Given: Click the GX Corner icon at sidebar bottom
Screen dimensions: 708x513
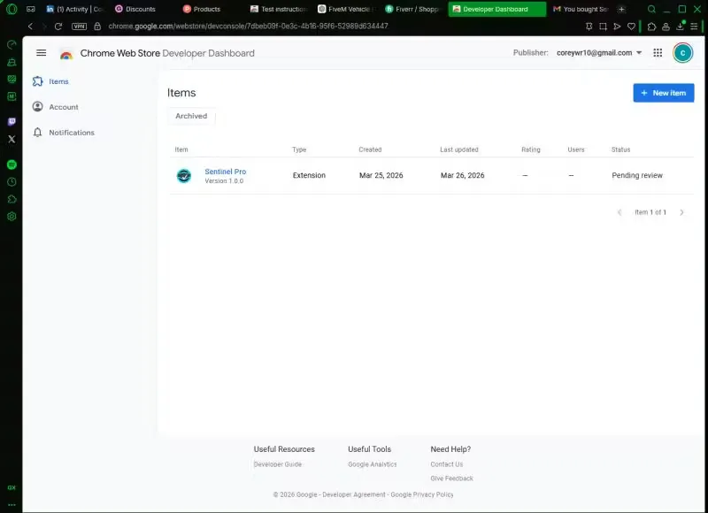Looking at the screenshot, I should pyautogui.click(x=12, y=487).
